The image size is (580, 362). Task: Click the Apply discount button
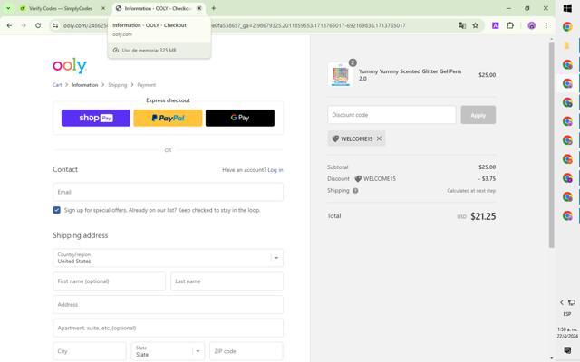pos(478,115)
